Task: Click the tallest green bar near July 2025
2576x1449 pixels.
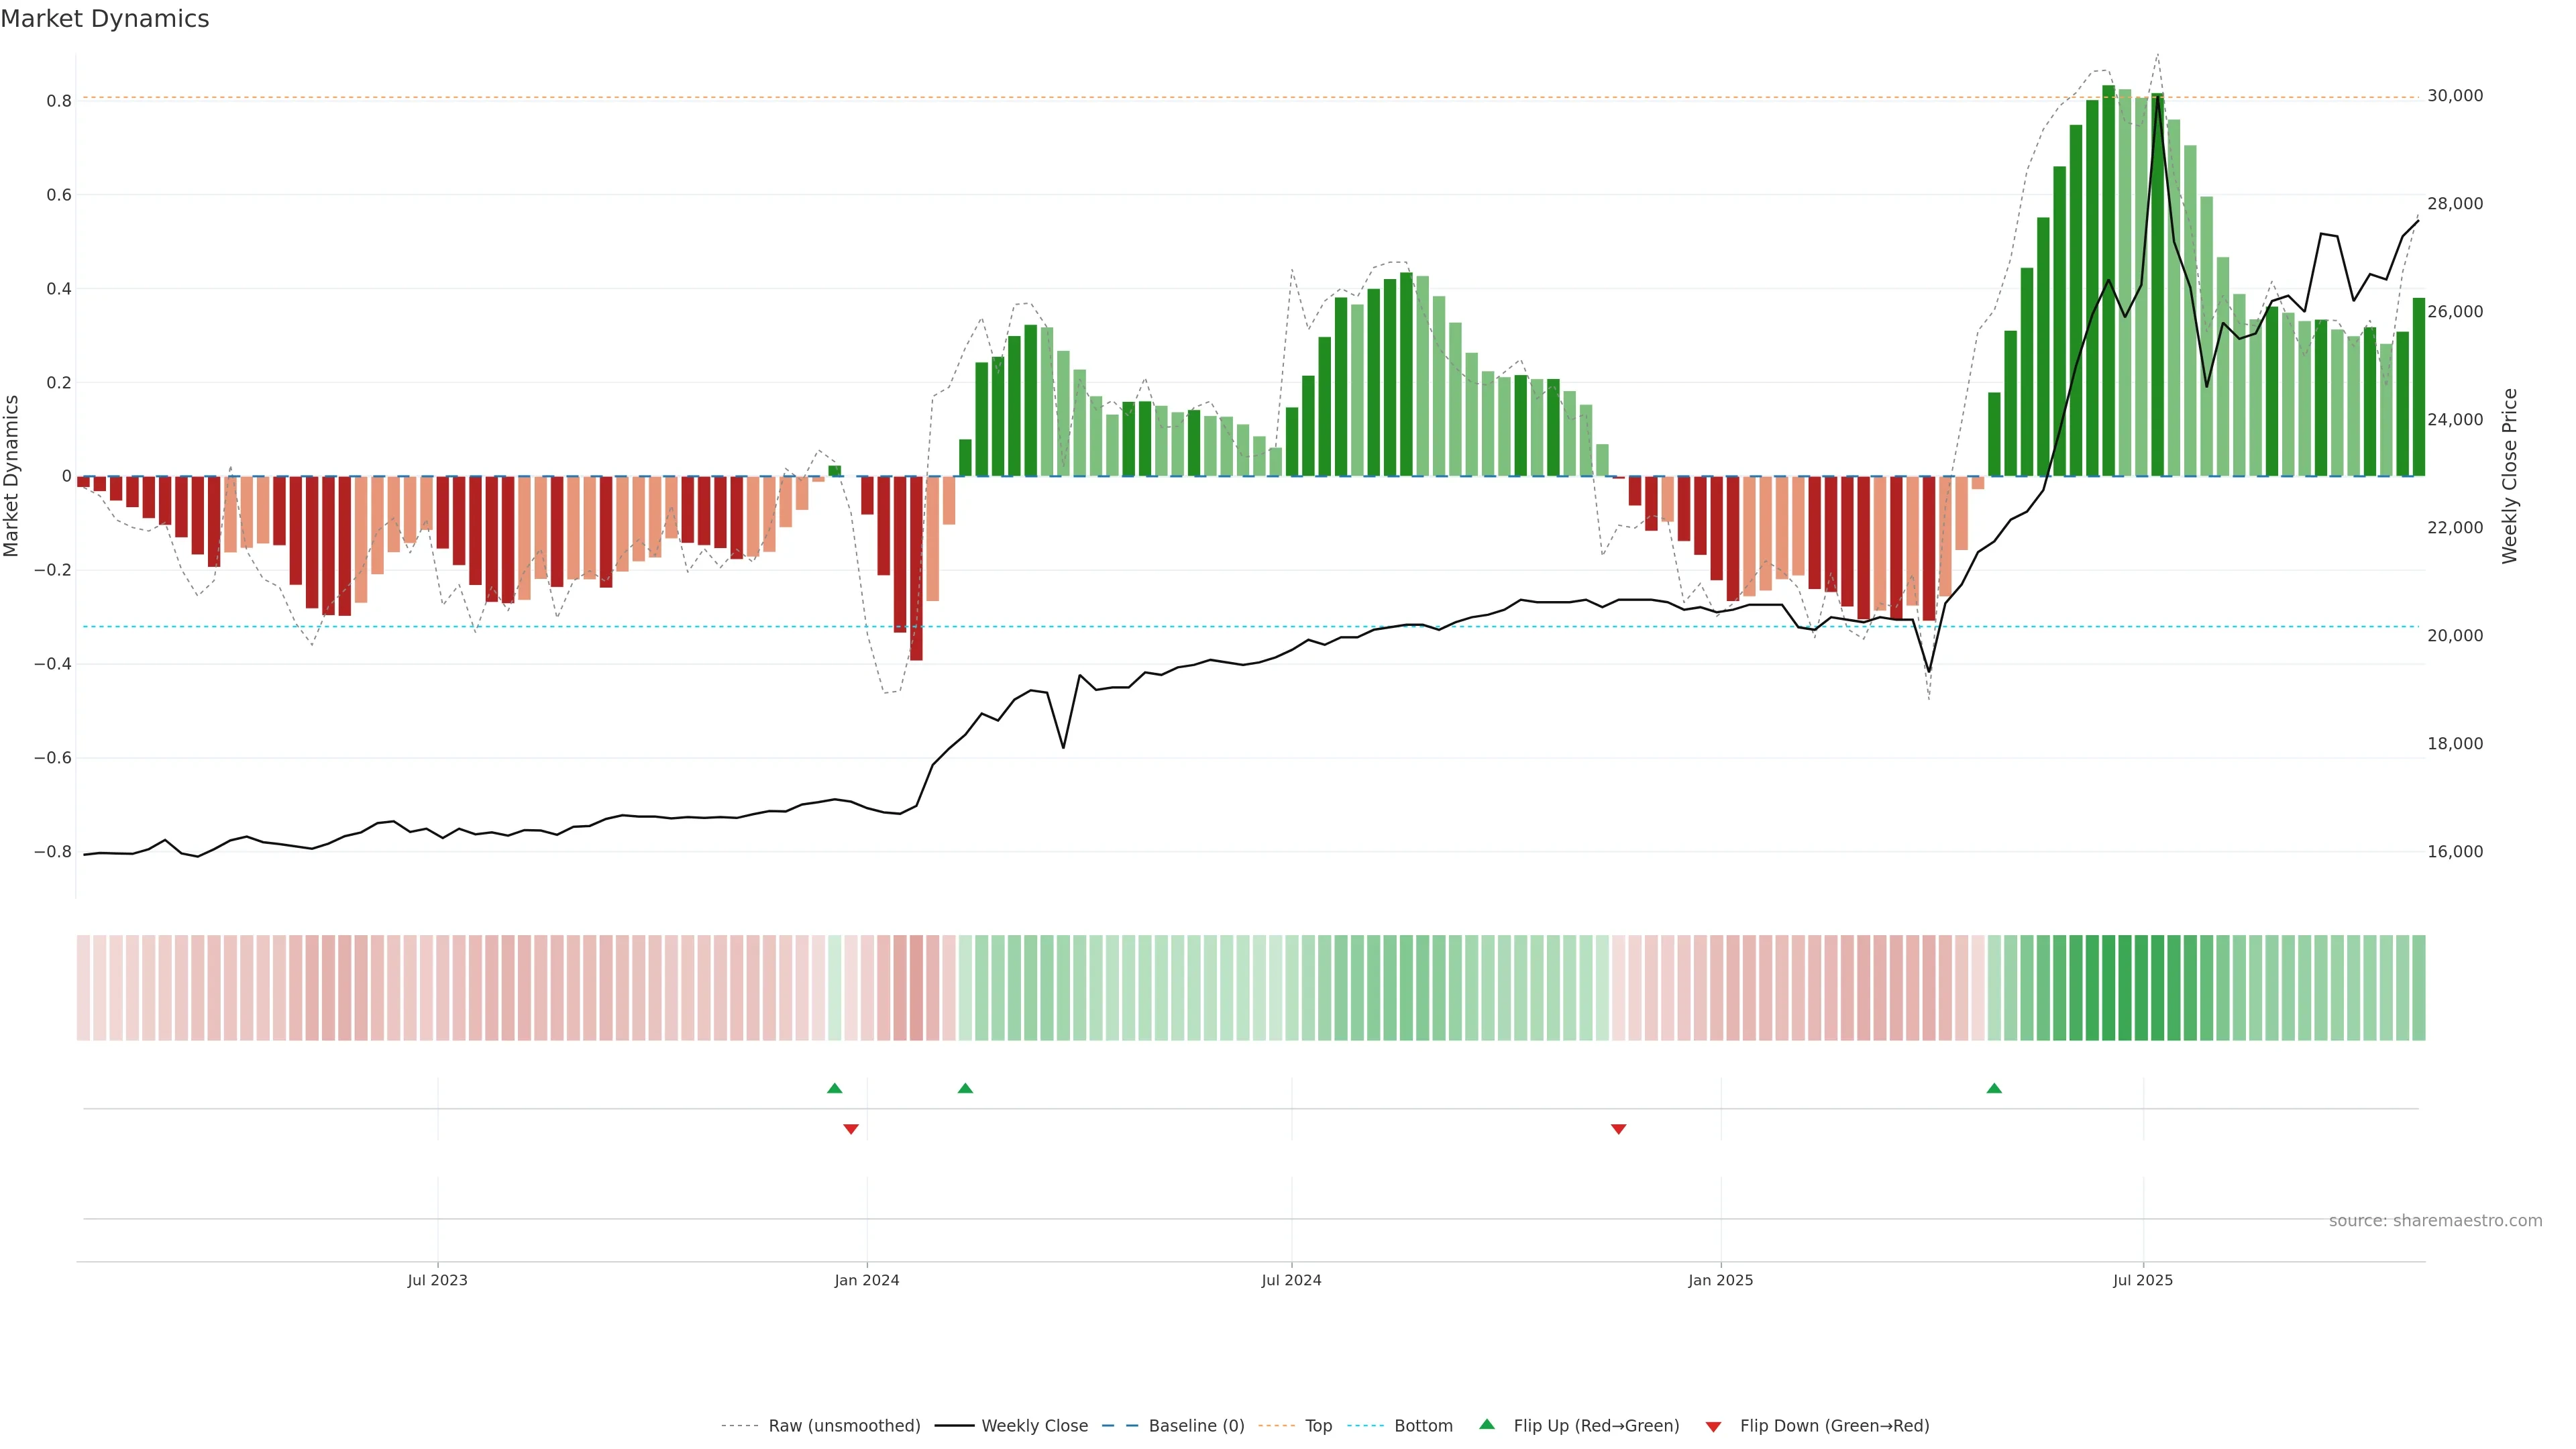Action: click(2108, 280)
